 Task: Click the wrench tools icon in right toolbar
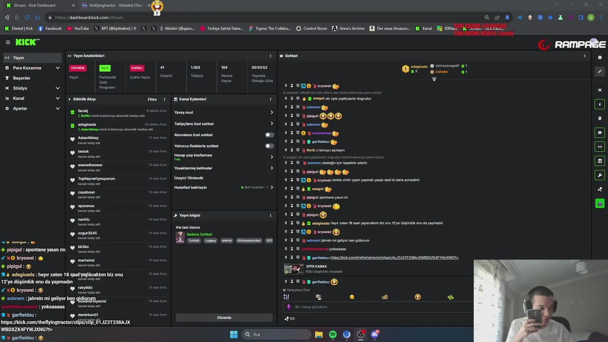click(x=600, y=175)
